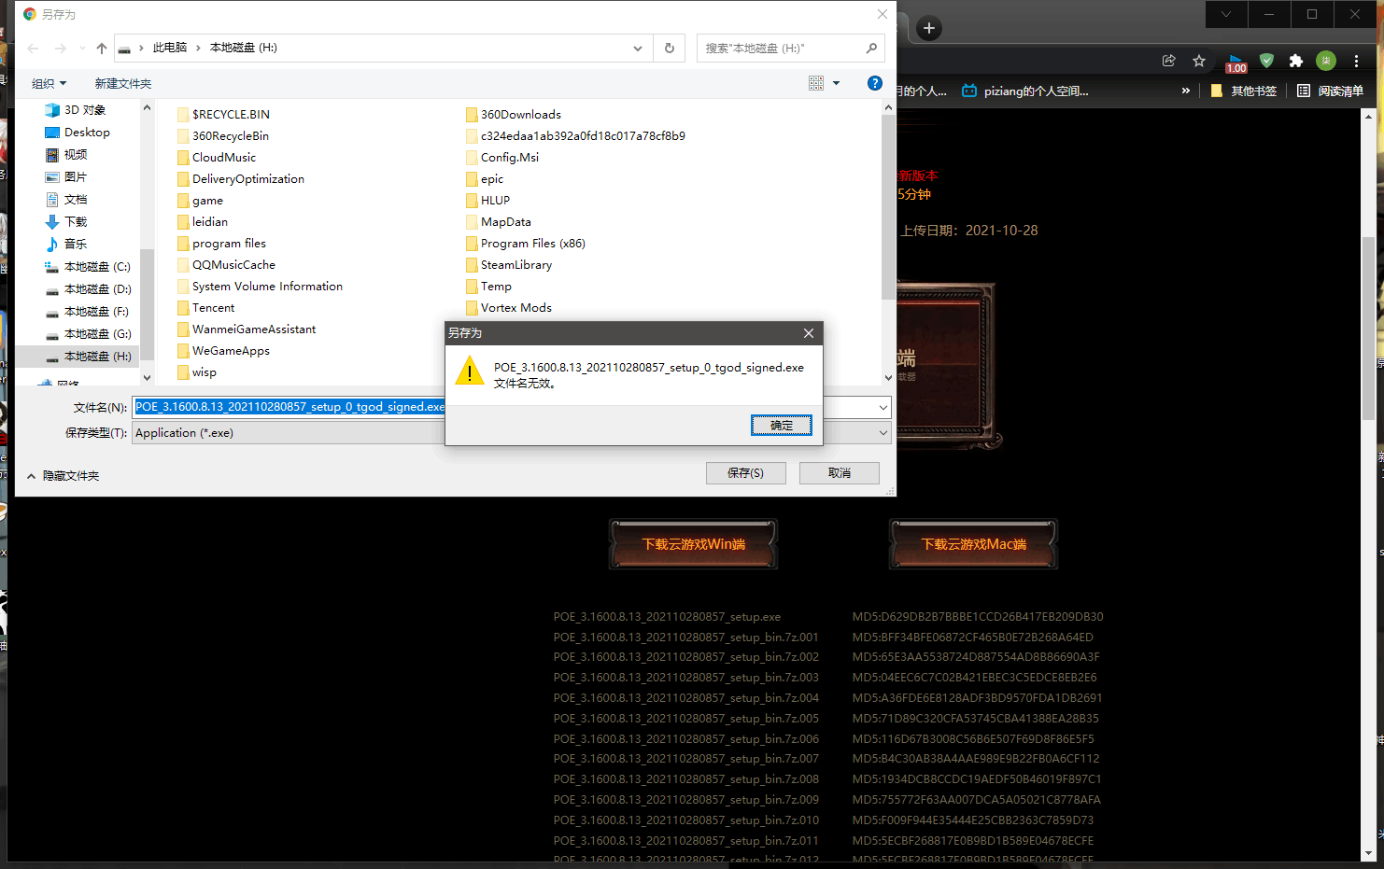This screenshot has height=869, width=1384.
Task: Select the Vortex Mods folder
Action: [509, 308]
